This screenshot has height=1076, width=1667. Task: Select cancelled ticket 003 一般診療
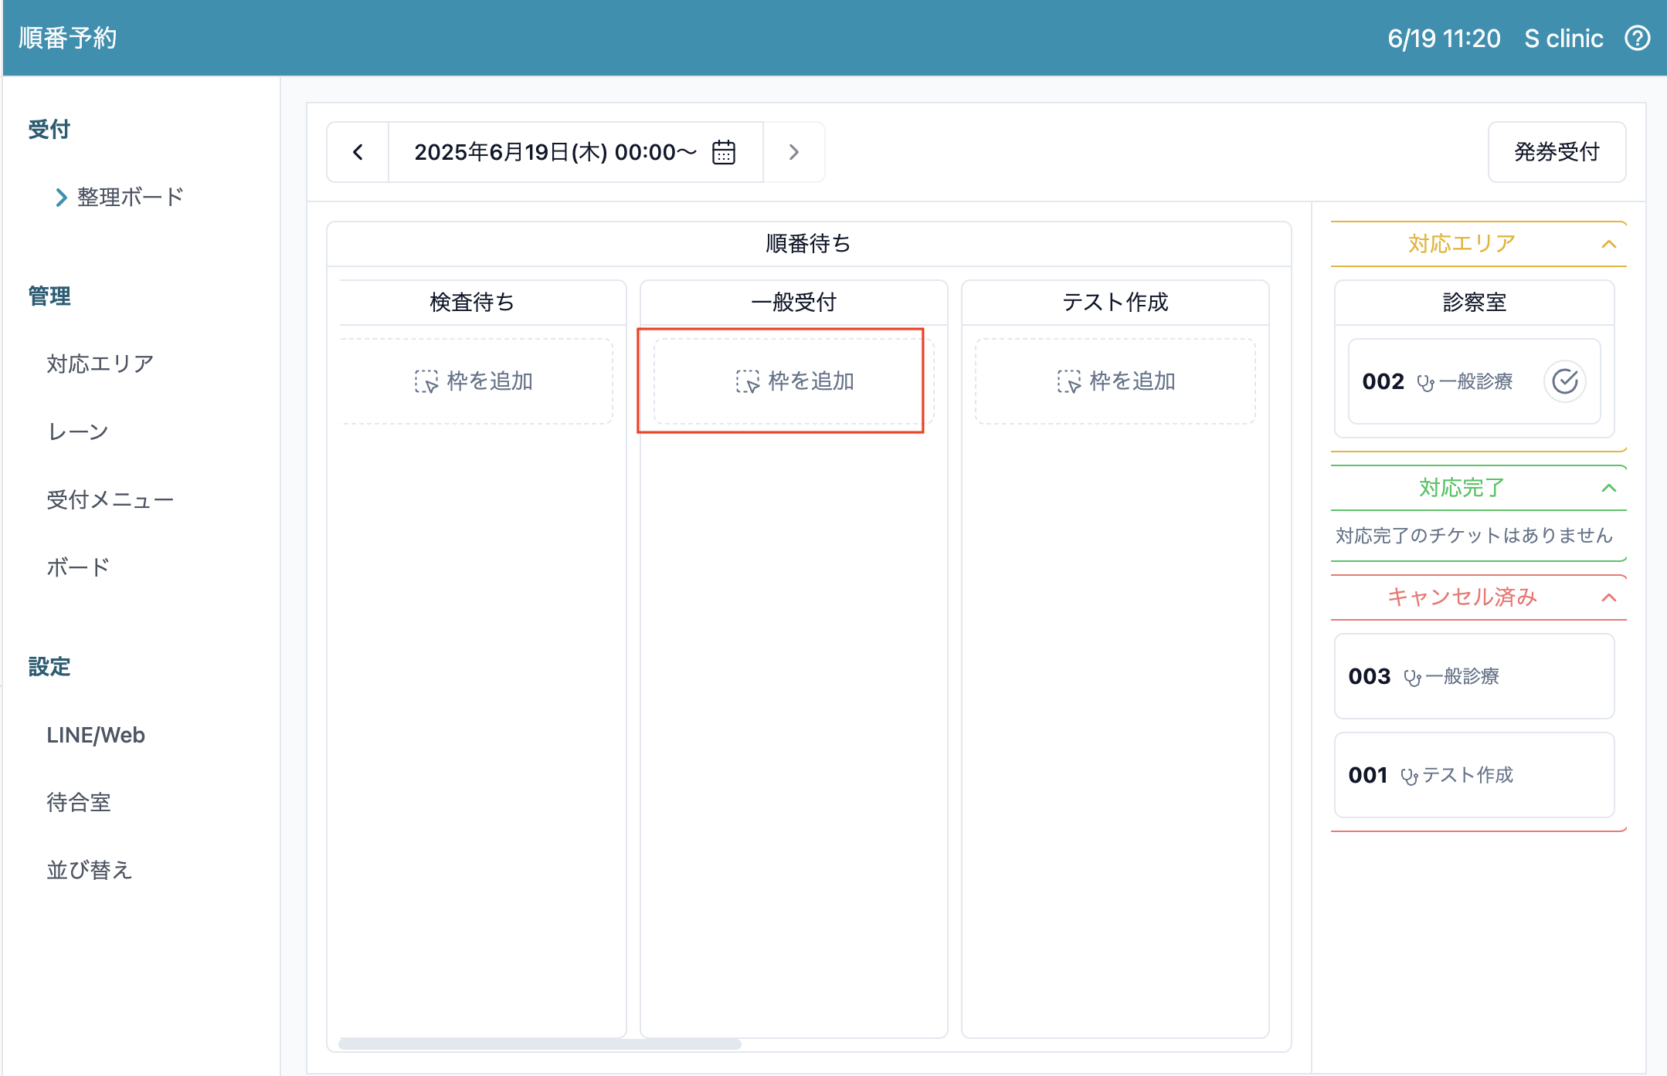pos(1473,676)
